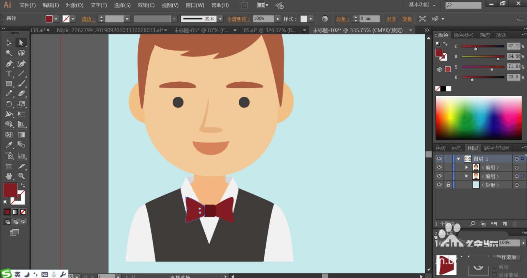
Task: Select the Zoom magnifier tool
Action: pos(21,176)
